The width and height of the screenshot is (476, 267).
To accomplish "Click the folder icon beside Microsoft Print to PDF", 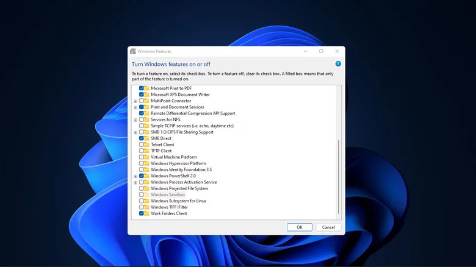I will (x=146, y=88).
